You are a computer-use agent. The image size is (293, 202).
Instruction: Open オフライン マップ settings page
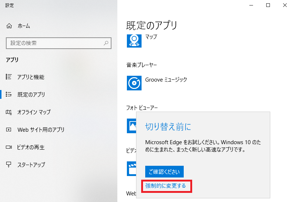click(x=34, y=112)
